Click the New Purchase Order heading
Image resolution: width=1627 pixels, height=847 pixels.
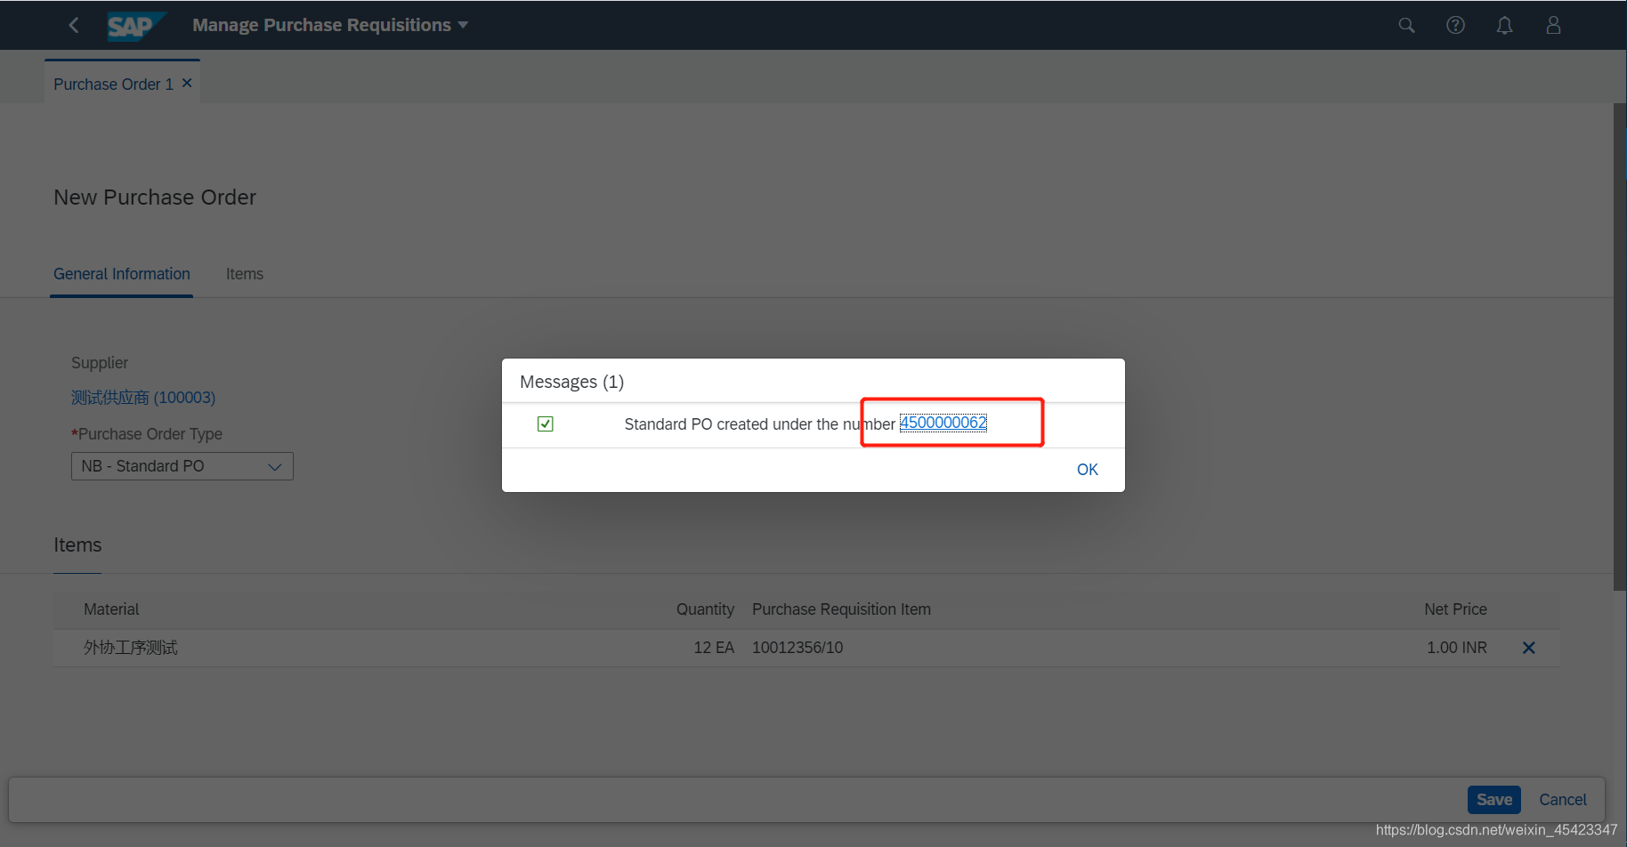(155, 198)
